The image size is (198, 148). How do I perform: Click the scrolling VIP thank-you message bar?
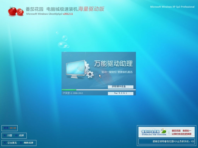point(168,142)
